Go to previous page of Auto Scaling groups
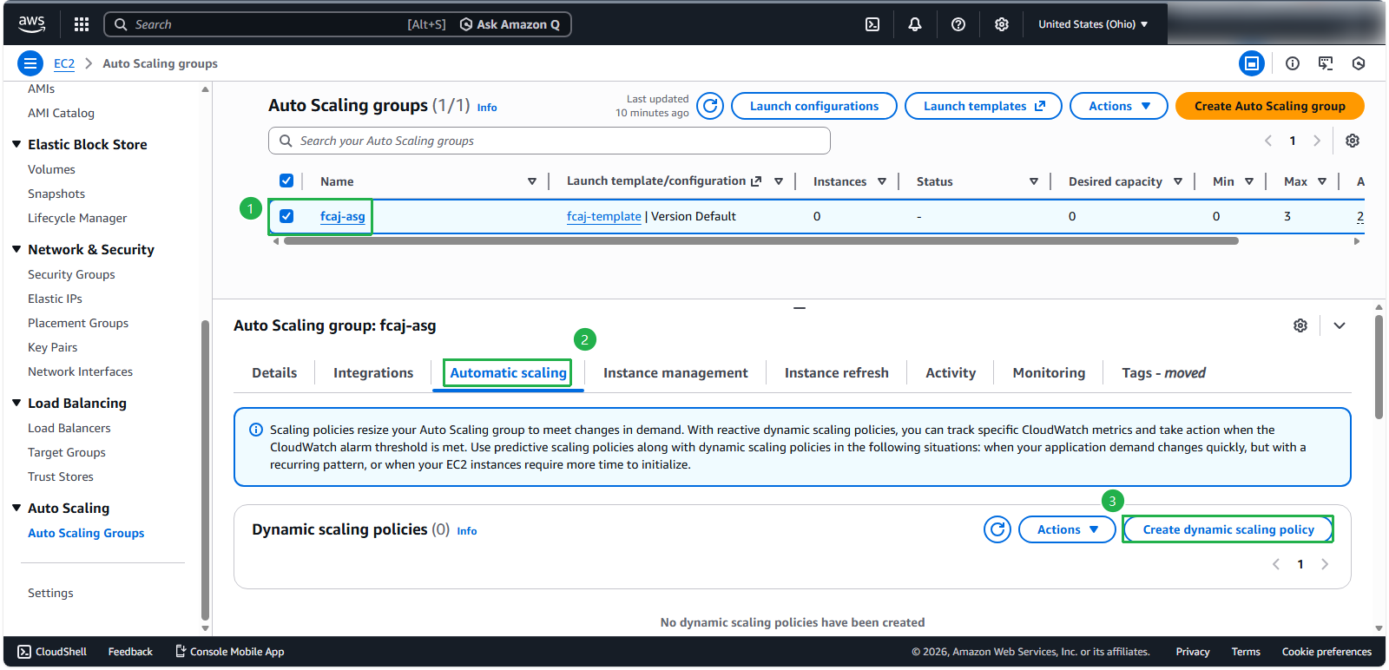 [x=1268, y=141]
